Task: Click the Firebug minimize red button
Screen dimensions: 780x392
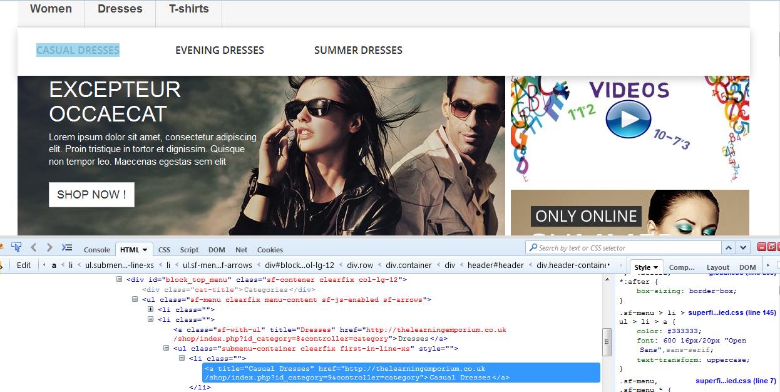Action: click(762, 247)
